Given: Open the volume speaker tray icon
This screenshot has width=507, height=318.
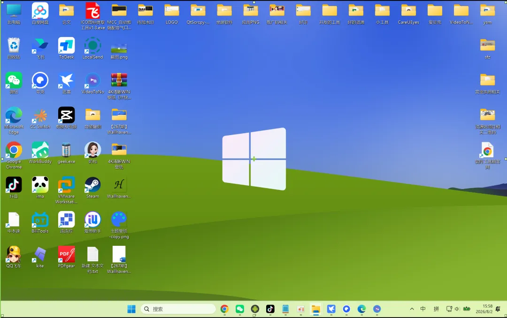Looking at the screenshot, I should [x=457, y=309].
